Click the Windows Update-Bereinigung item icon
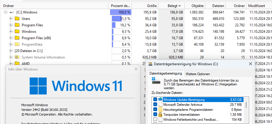This screenshot has height=124, width=272. point(160,99)
